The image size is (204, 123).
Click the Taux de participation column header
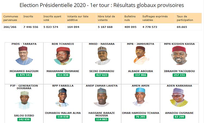tap(188, 18)
